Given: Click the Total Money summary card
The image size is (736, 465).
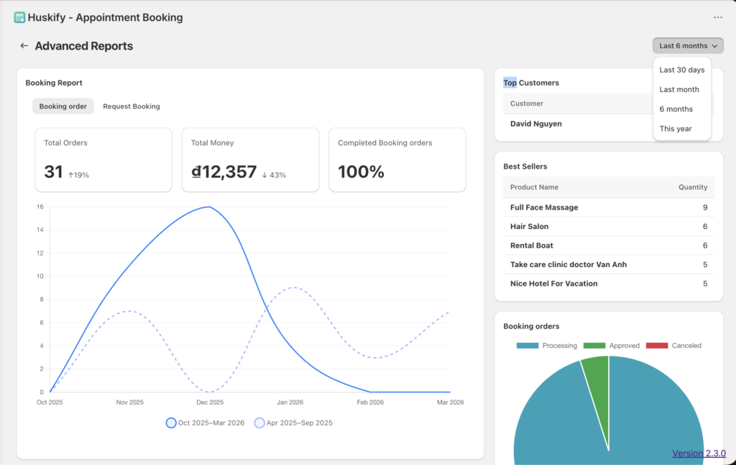Looking at the screenshot, I should pyautogui.click(x=250, y=160).
